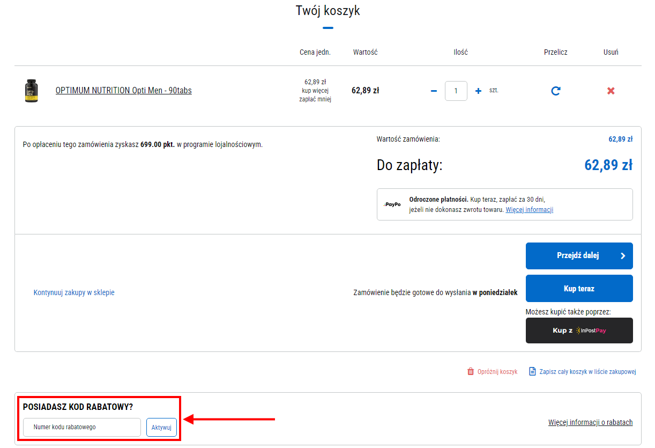This screenshot has height=448, width=655.
Task: Decrease quantity with the minus icon
Action: coord(434,91)
